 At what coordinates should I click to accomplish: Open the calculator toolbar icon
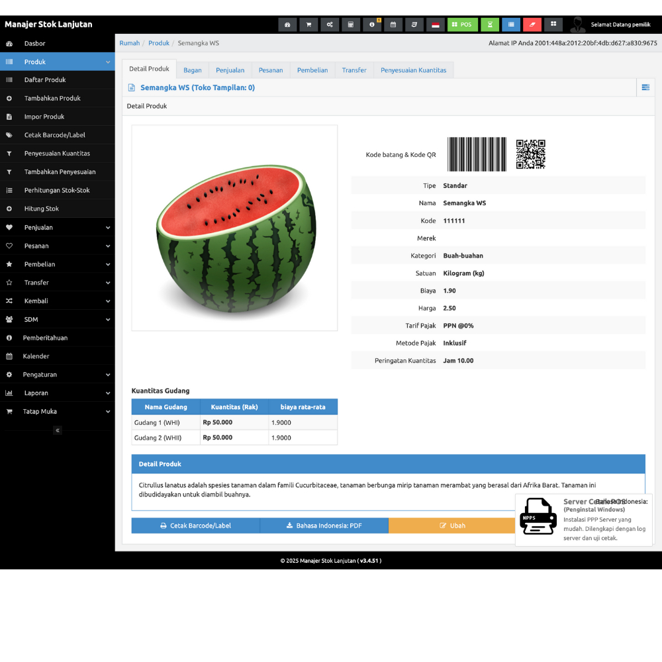pyautogui.click(x=351, y=25)
